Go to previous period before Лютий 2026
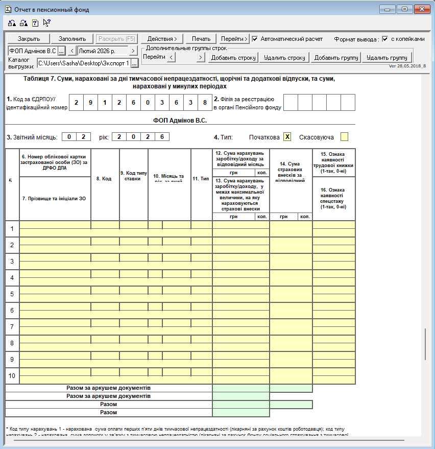The image size is (435, 449). click(72, 51)
